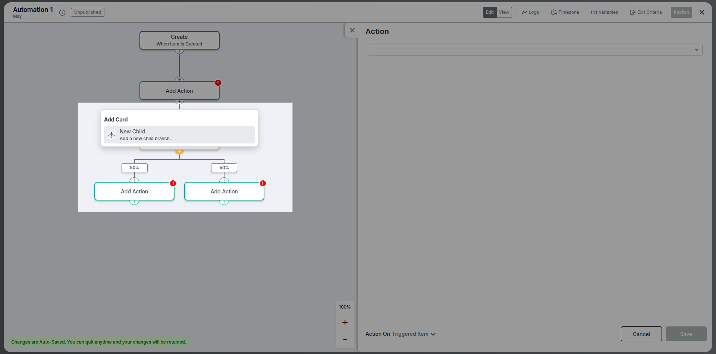Click error badge on right branch Add Action

263,183
